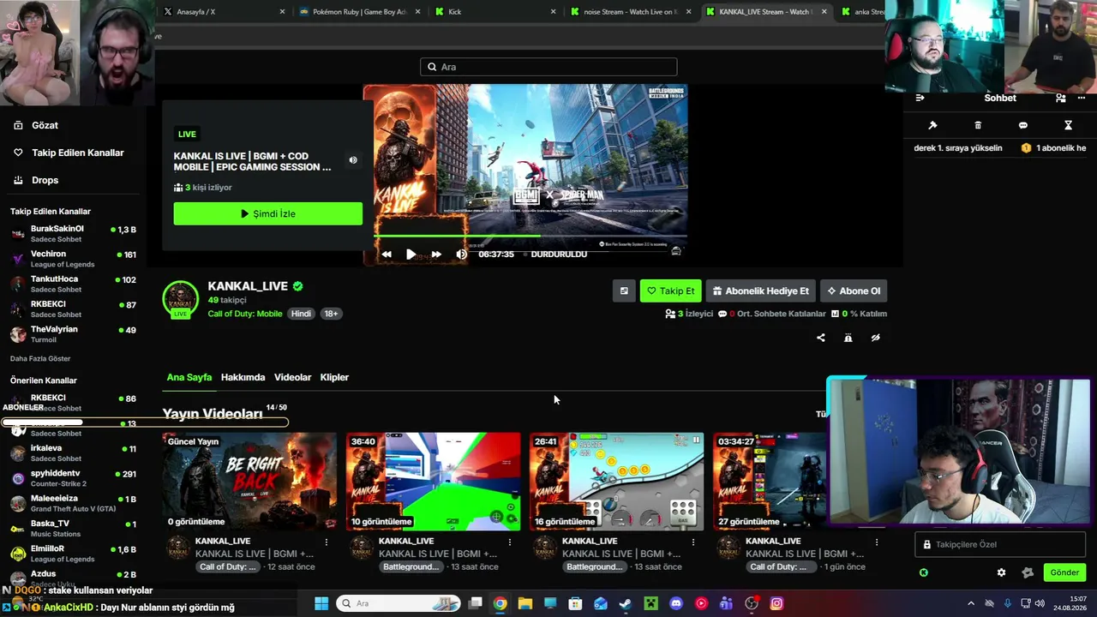
Task: Send chat message with Gönder
Action: tap(1064, 572)
